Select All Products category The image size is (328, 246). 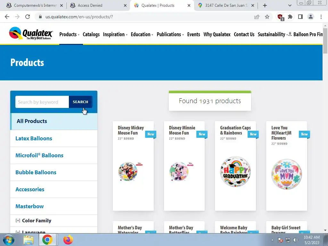tap(54, 121)
